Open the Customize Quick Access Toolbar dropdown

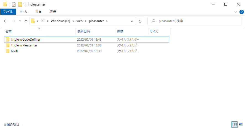[25, 5]
